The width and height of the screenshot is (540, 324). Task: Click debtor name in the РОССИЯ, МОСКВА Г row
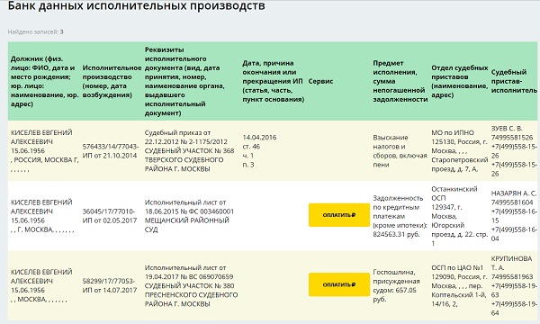[x=41, y=137]
